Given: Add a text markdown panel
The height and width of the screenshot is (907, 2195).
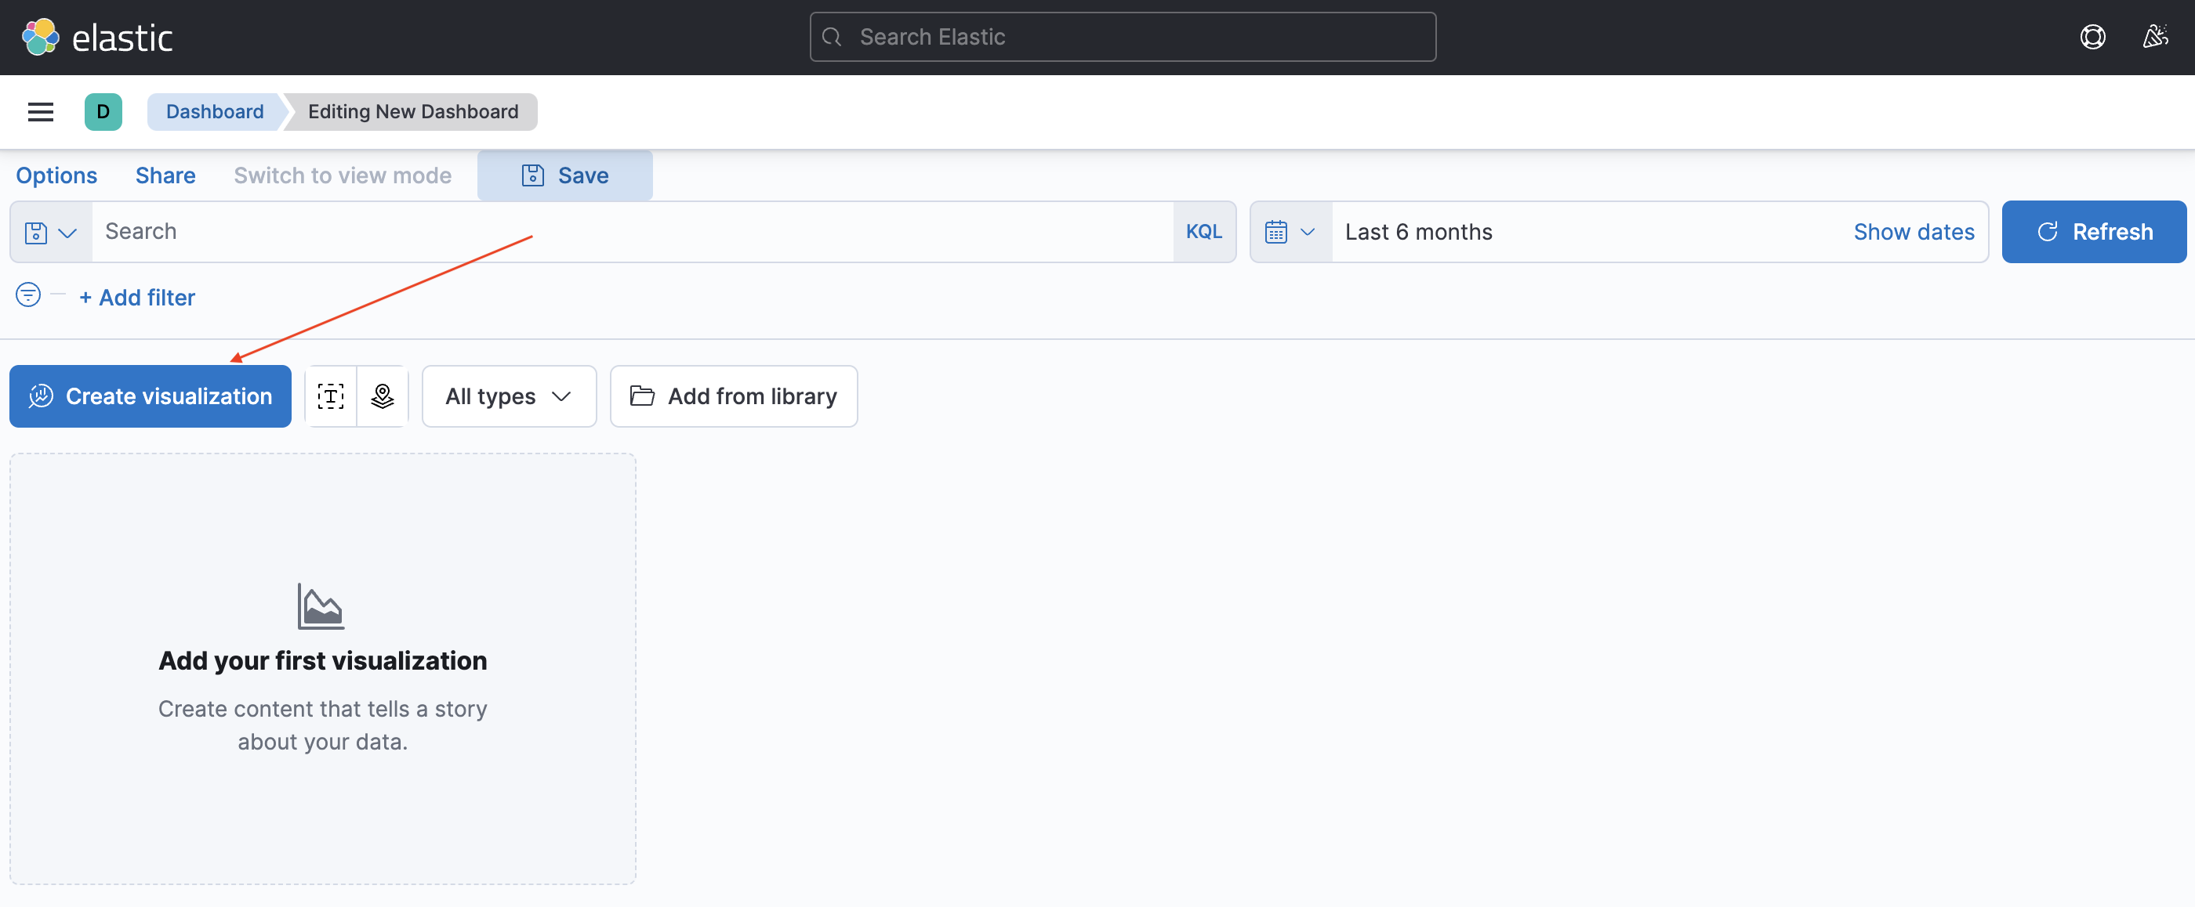Looking at the screenshot, I should click(x=331, y=396).
